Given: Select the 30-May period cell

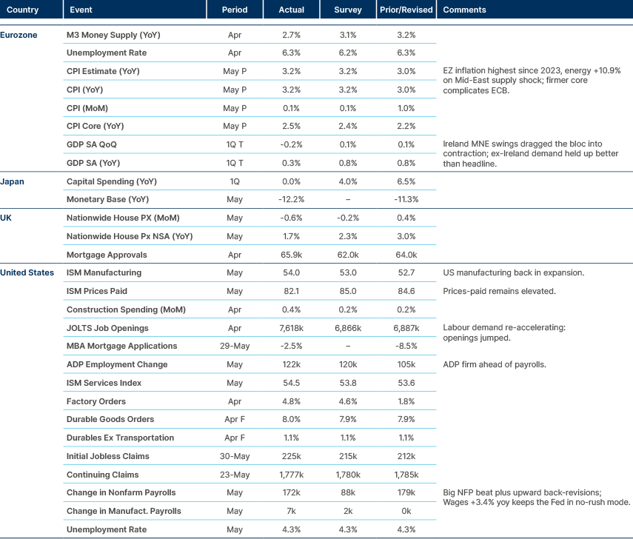Looking at the screenshot, I should tap(235, 456).
